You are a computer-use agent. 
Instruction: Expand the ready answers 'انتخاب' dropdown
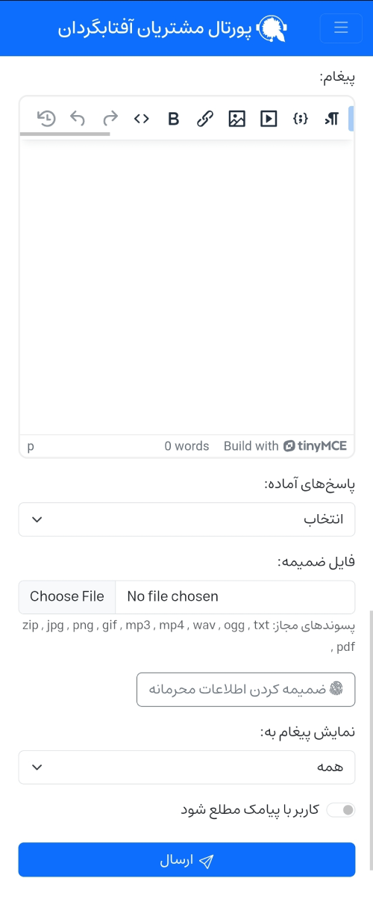186,519
